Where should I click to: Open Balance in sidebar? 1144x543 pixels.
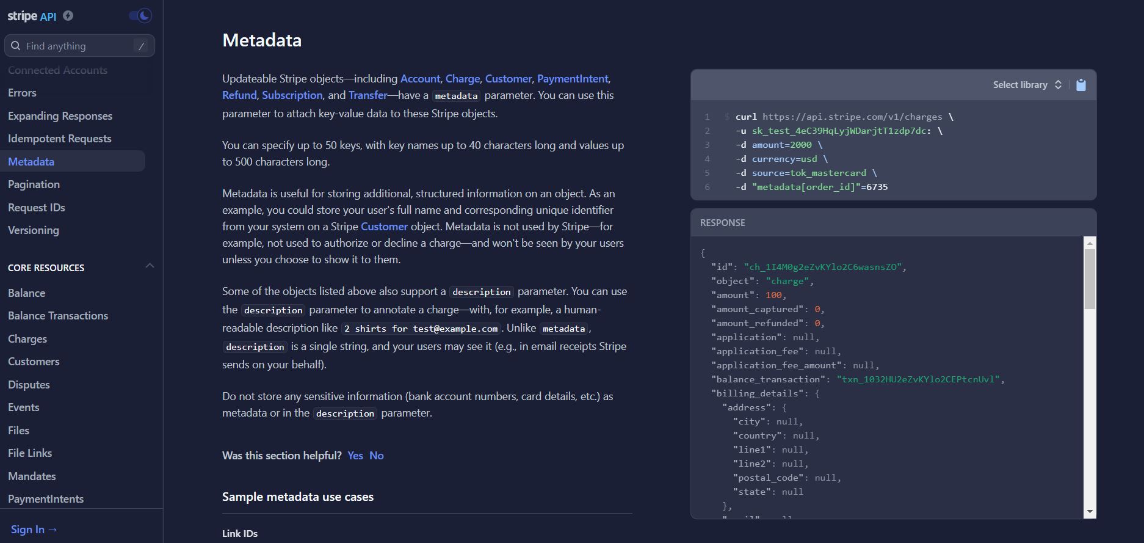click(26, 293)
